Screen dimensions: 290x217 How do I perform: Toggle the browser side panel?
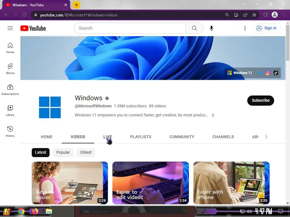(x=266, y=15)
